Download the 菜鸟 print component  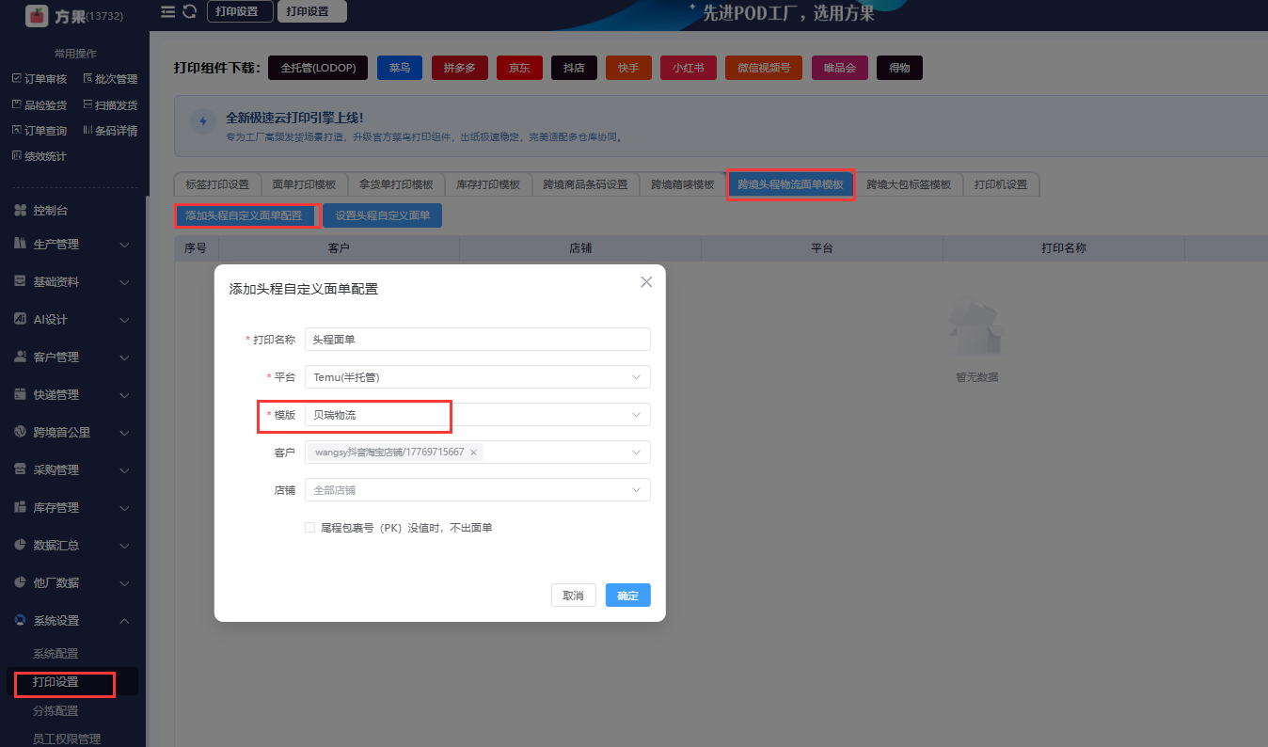point(400,68)
